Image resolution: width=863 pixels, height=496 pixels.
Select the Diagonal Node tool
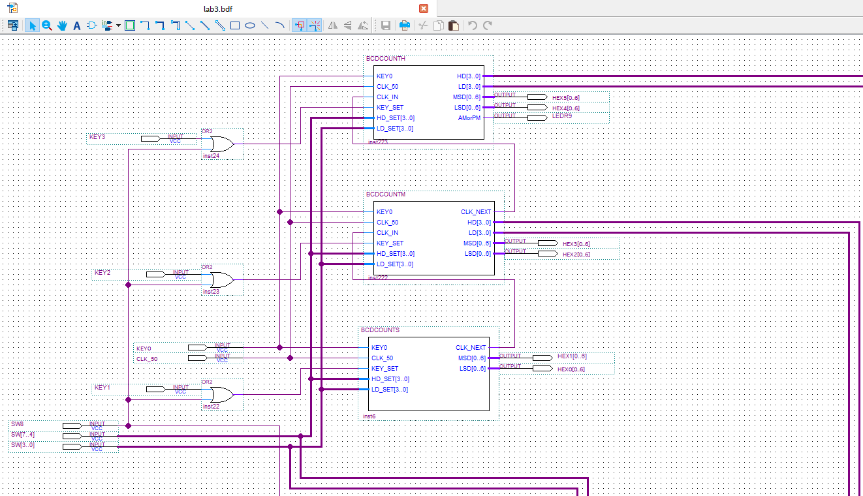coord(190,25)
